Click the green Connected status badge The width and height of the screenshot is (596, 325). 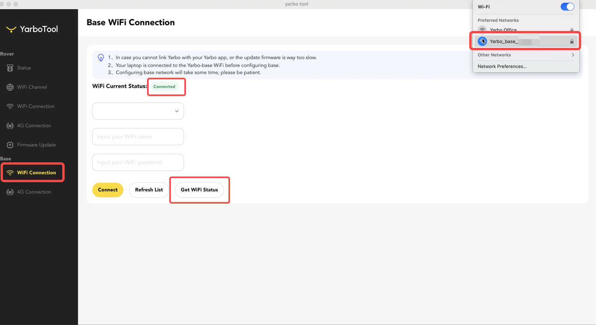pyautogui.click(x=164, y=86)
